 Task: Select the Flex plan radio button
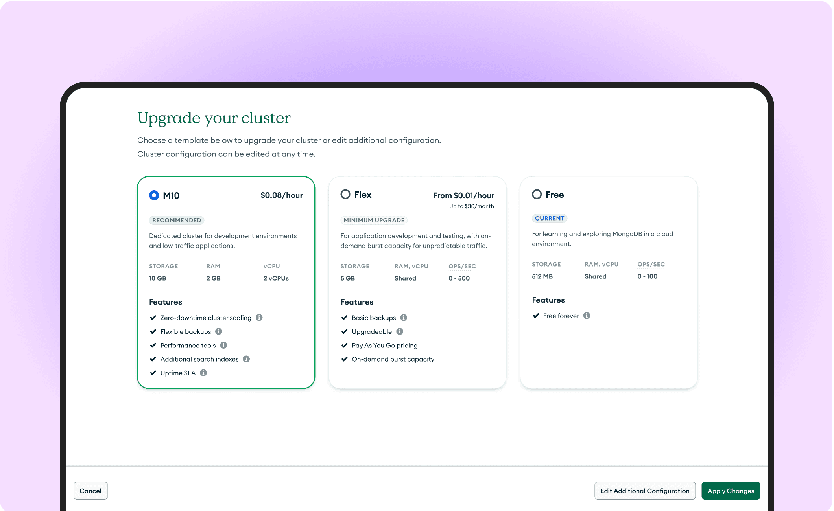click(x=345, y=195)
